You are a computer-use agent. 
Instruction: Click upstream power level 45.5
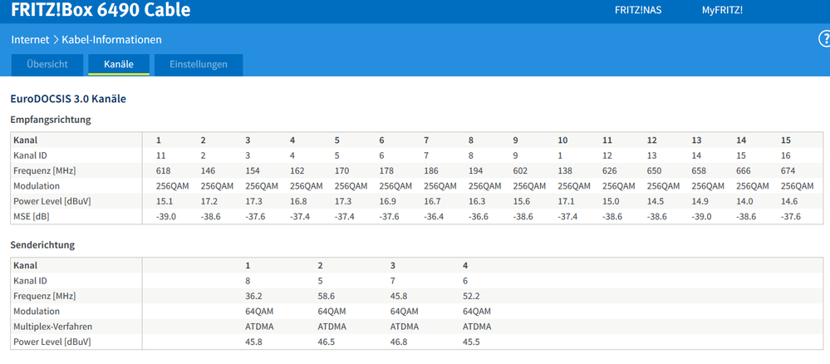click(x=471, y=342)
